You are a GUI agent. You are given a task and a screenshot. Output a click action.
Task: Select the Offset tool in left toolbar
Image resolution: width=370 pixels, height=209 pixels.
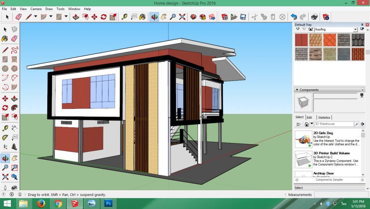pos(14,117)
